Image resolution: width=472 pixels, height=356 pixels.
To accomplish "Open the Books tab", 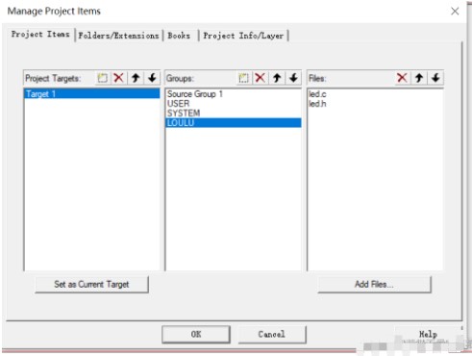I will click(179, 36).
